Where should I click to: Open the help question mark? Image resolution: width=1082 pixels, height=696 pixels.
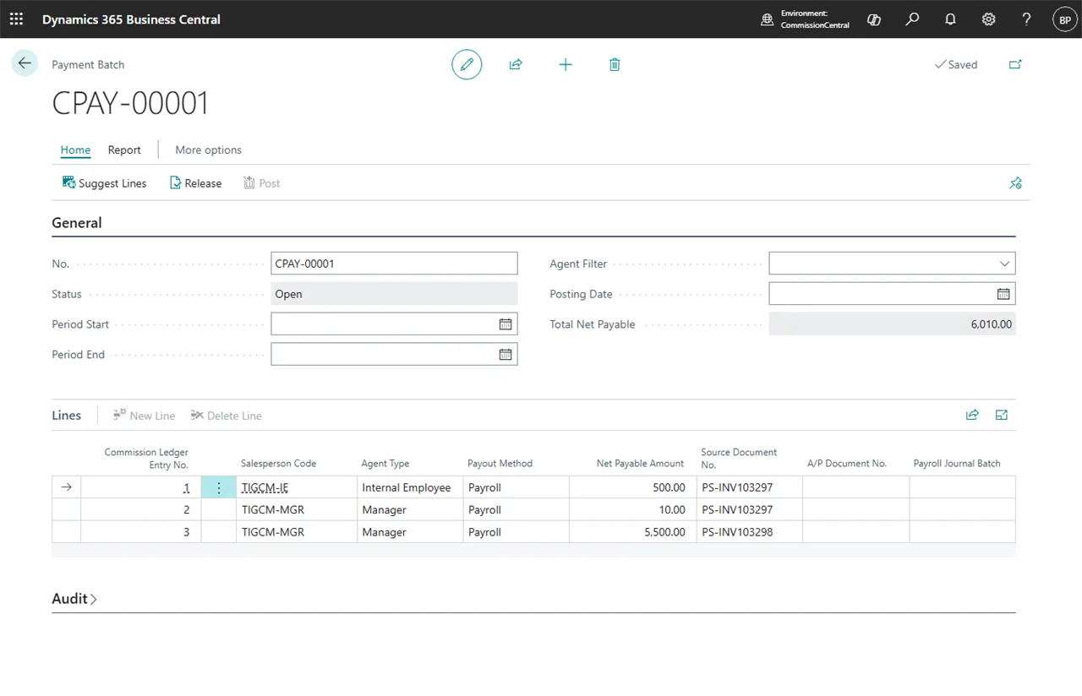tap(1026, 19)
